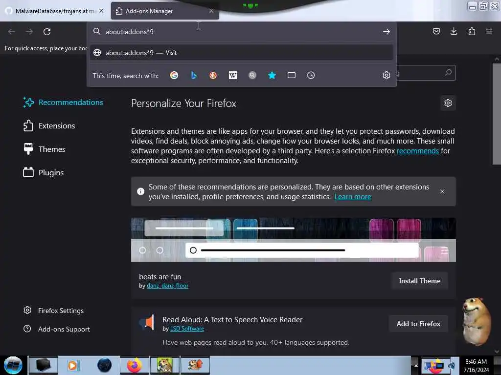Switch to the MalwareDatabase/trojans tab
The height and width of the screenshot is (375, 501).
55,11
